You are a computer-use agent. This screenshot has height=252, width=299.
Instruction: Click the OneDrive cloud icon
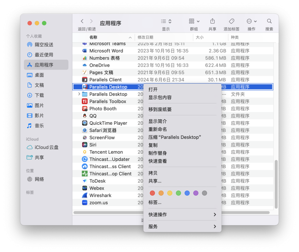coord(84,65)
